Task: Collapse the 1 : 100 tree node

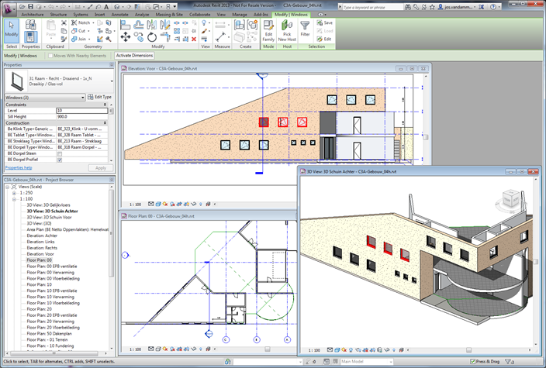Action: 14,199
